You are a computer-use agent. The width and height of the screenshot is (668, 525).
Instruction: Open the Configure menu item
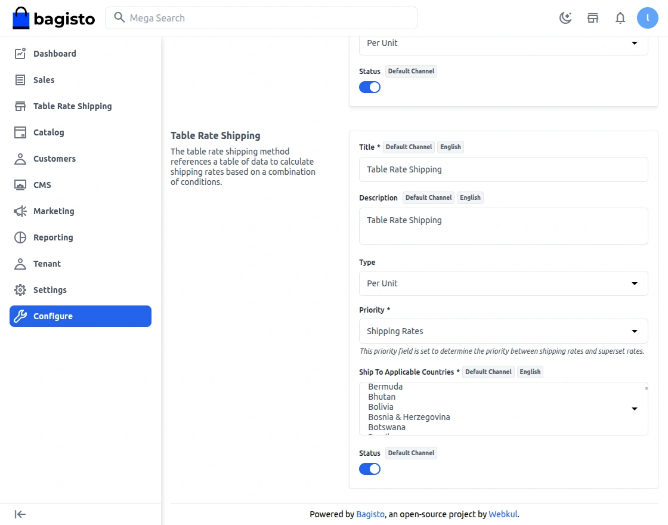pyautogui.click(x=81, y=316)
